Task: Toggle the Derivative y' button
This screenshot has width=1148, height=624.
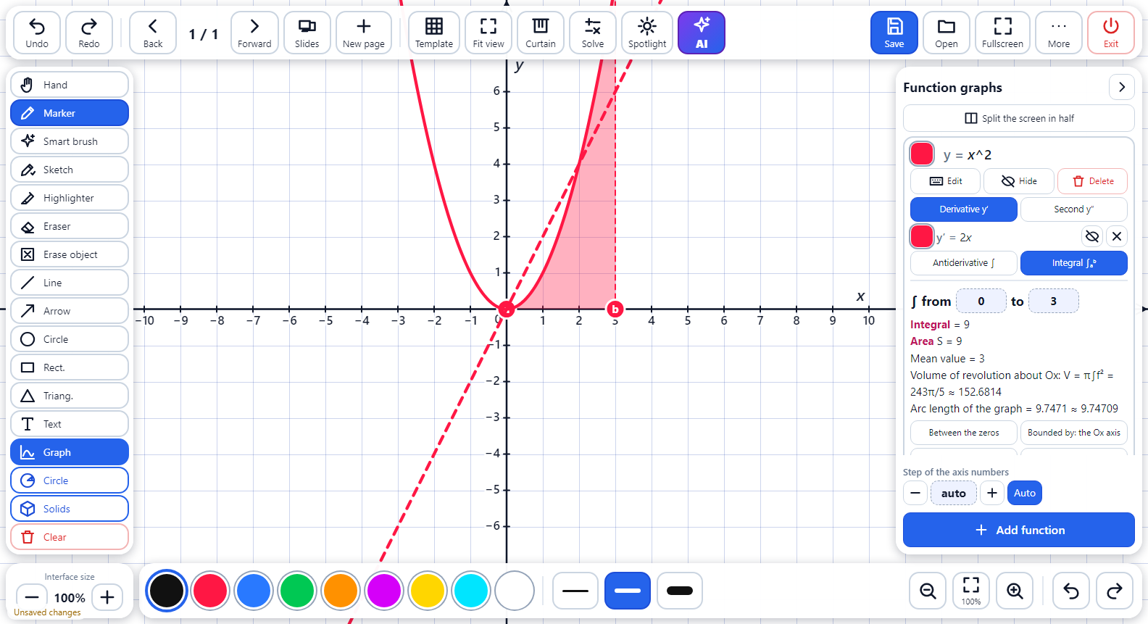Action: pos(964,209)
